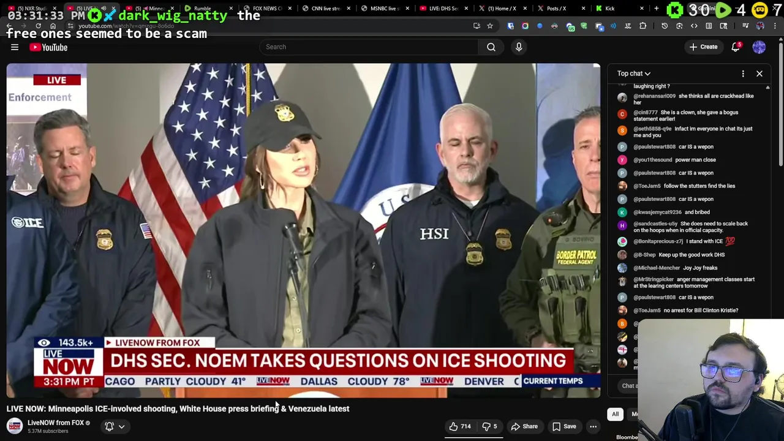
Task: Open more actions for the video
Action: tap(593, 426)
